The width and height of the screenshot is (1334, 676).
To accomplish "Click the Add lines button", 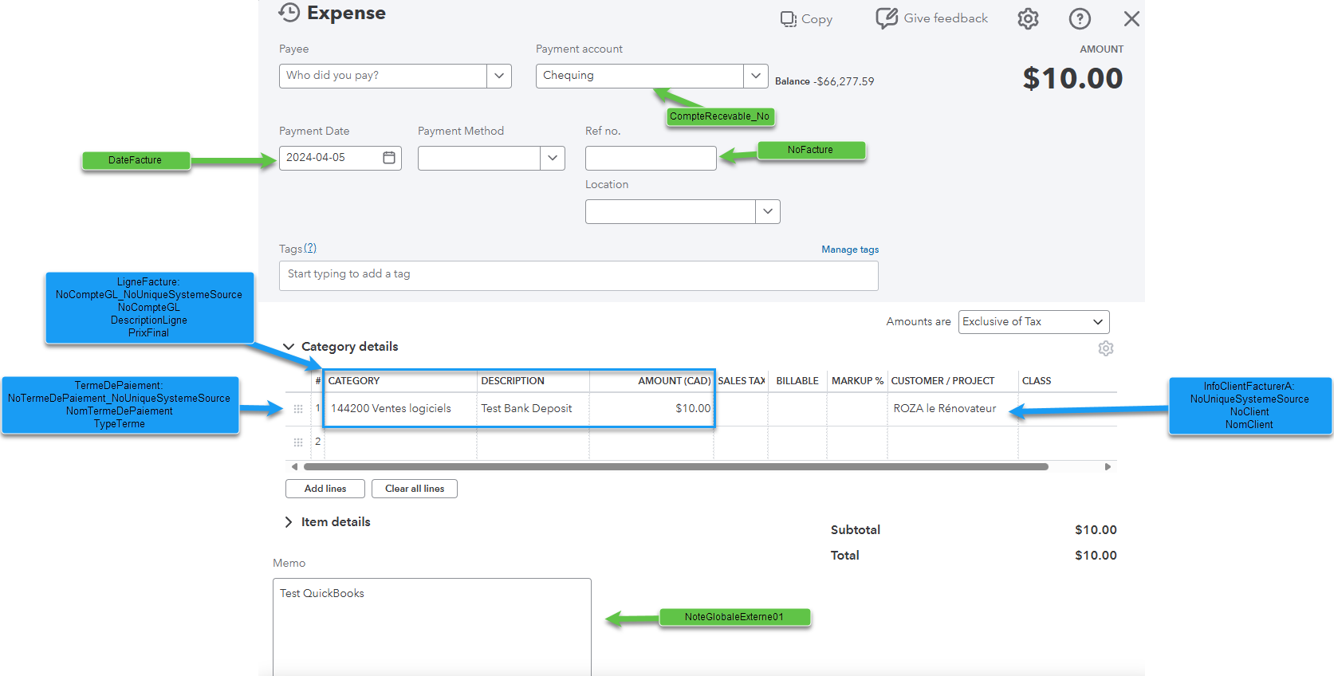I will tap(325, 489).
